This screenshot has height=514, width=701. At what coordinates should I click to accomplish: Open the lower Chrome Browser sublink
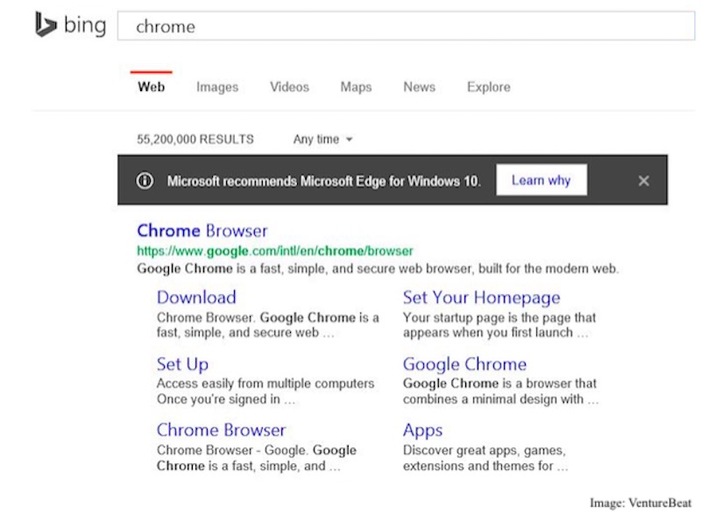click(x=221, y=430)
